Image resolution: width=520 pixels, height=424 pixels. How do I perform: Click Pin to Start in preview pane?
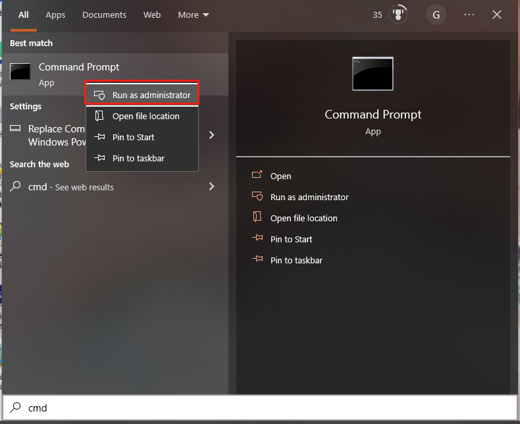click(291, 239)
